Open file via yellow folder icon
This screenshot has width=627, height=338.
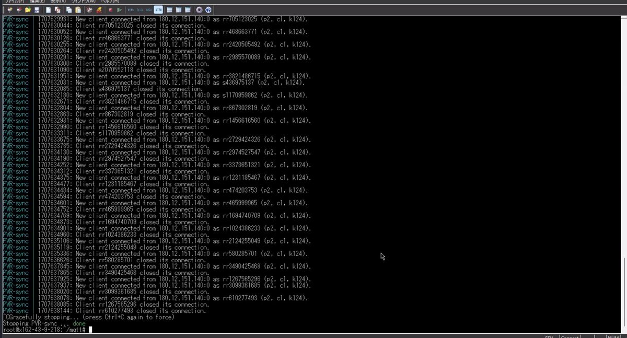click(28, 10)
